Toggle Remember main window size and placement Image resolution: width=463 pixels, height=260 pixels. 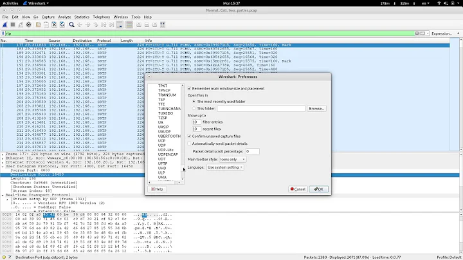[190, 88]
